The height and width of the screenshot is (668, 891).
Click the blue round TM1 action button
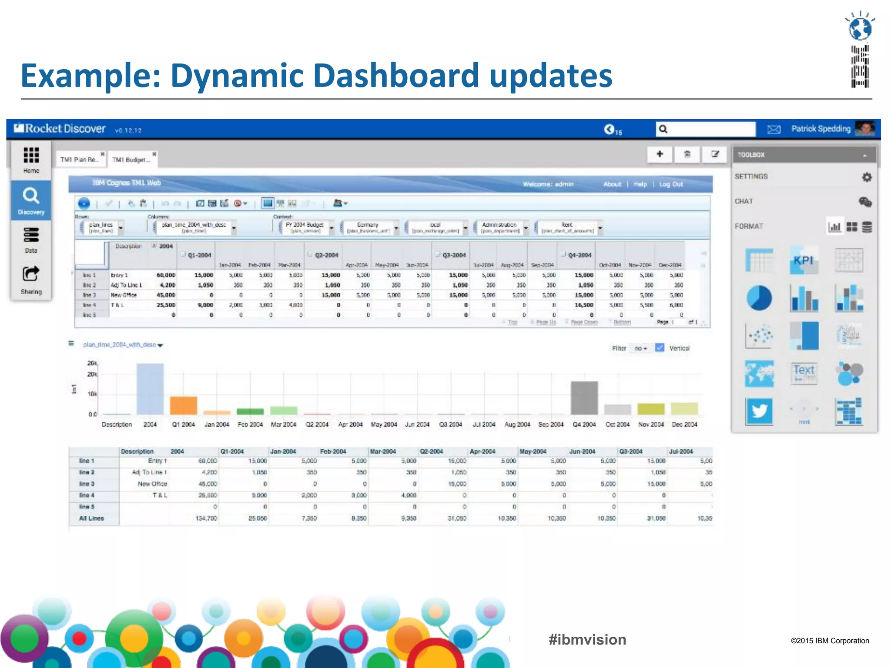coord(84,203)
